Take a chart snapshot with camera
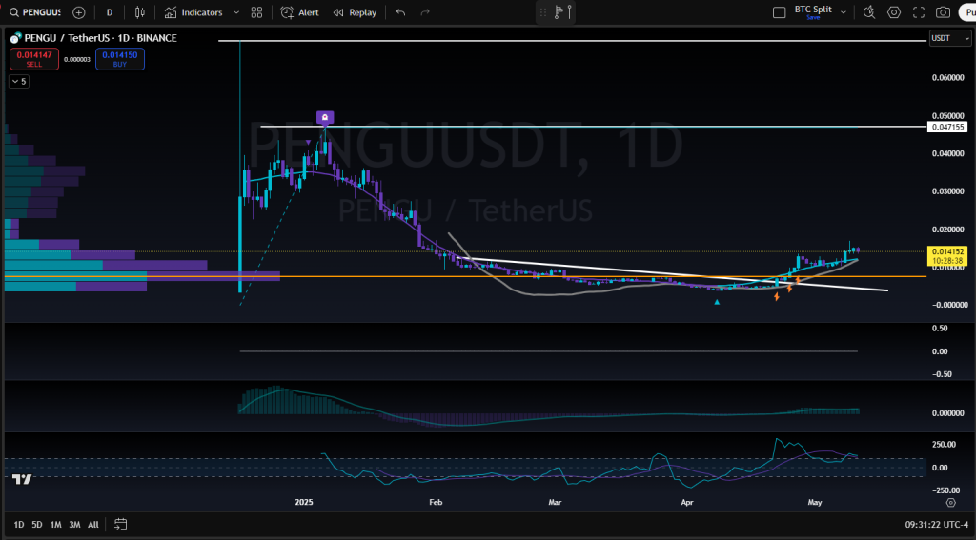Image resolution: width=976 pixels, height=540 pixels. coord(943,12)
